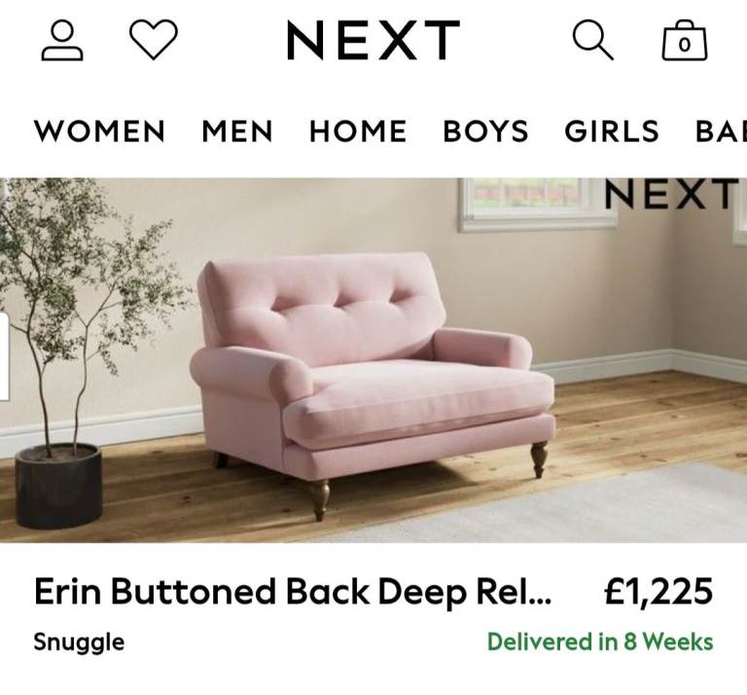This screenshot has width=747, height=695.
Task: Open the Erin Buttoned Back product title
Action: coord(293,592)
